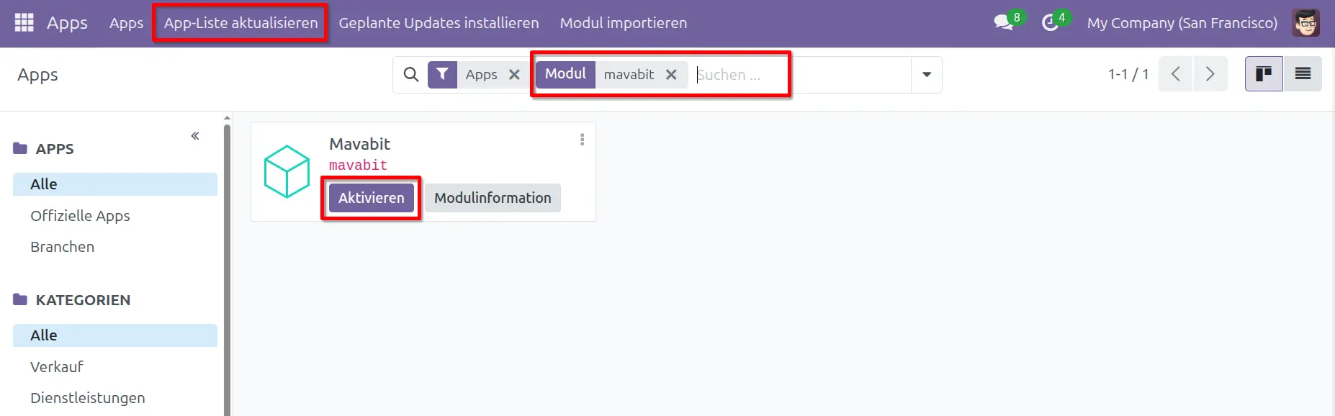
Task: Toggle the search options dropdown arrow
Action: coord(927,75)
